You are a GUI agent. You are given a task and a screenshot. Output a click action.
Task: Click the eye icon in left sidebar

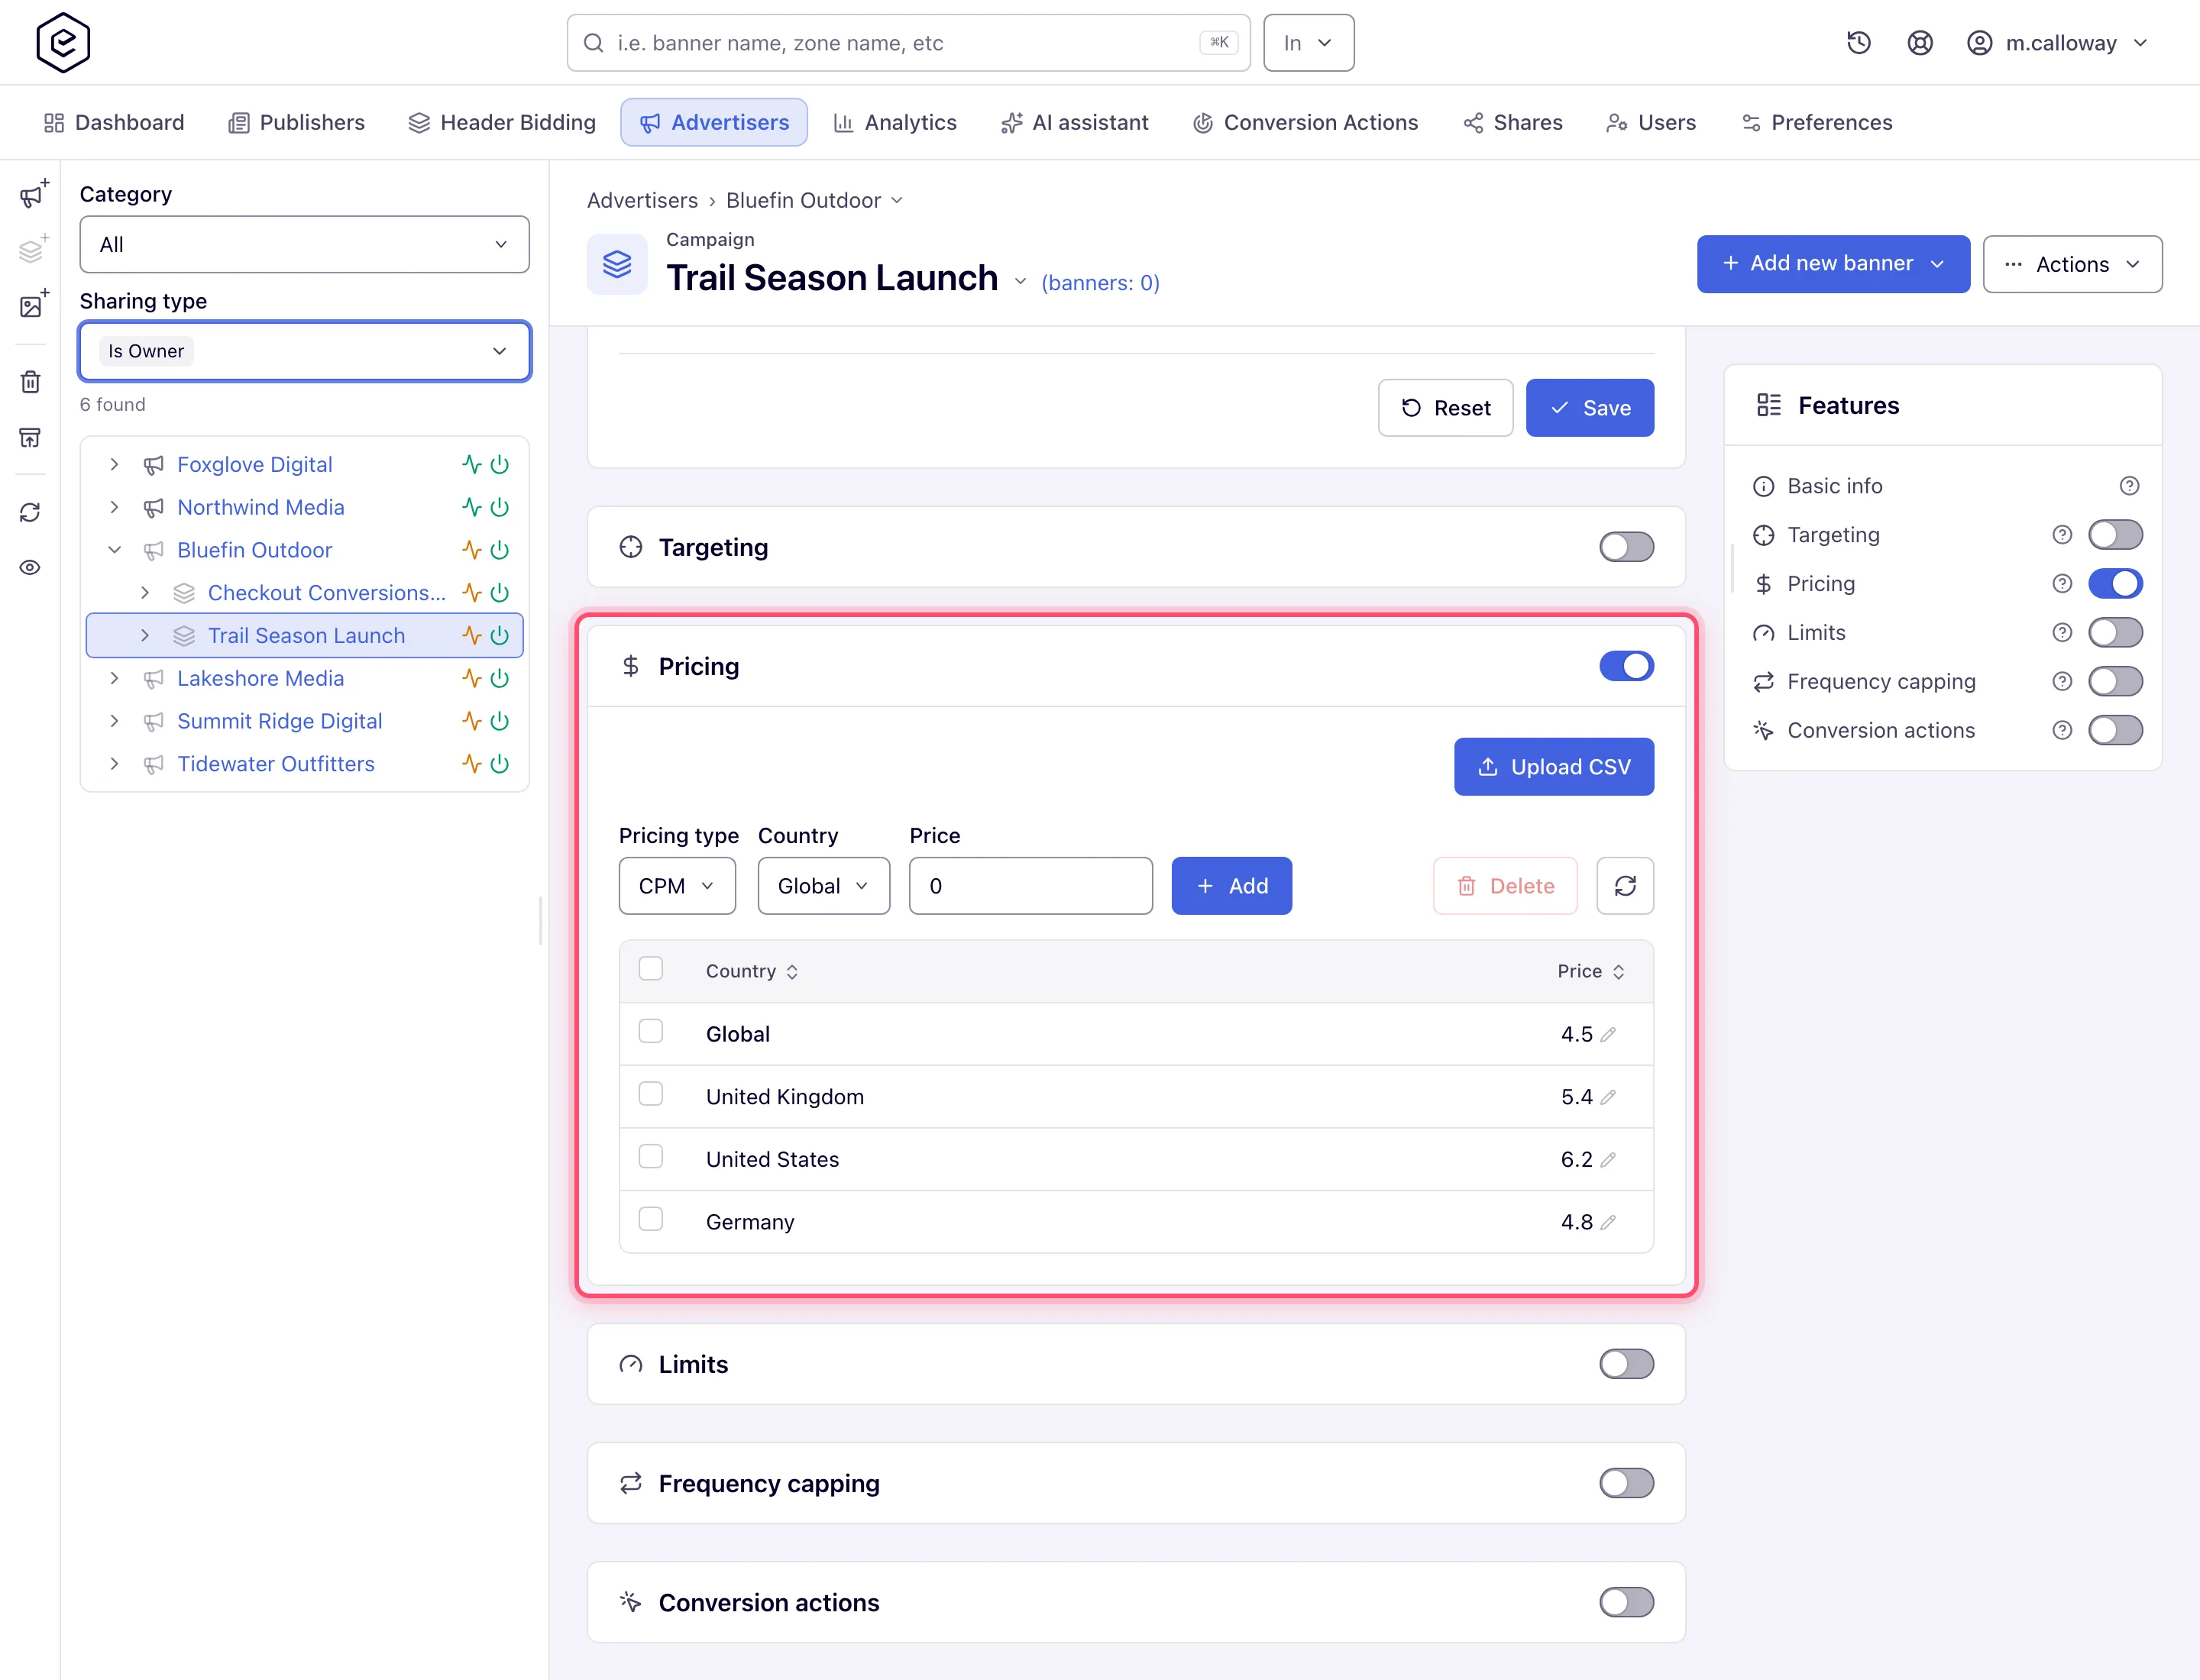point(30,567)
